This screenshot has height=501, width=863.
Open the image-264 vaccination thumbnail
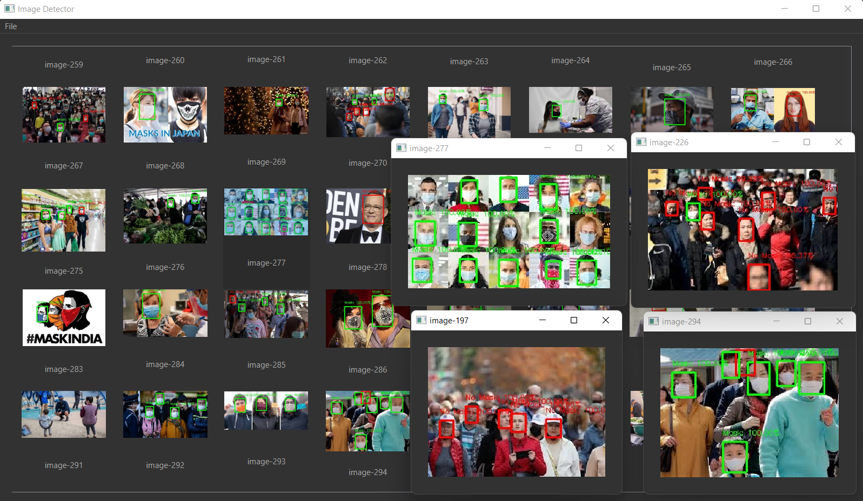(x=571, y=110)
